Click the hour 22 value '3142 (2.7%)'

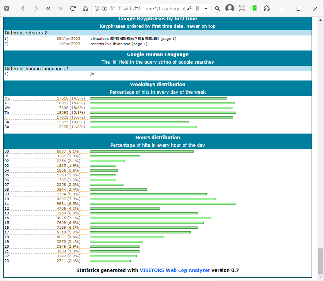tap(69, 256)
